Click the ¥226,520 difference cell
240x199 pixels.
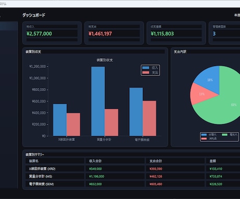(x=216, y=184)
